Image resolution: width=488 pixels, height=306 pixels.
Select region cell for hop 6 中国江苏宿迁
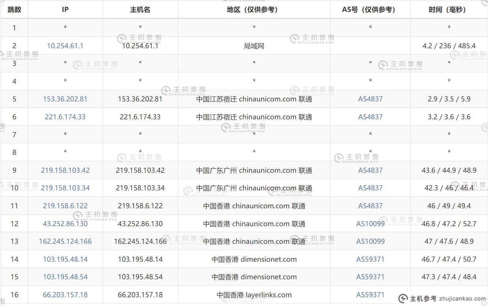254,117
